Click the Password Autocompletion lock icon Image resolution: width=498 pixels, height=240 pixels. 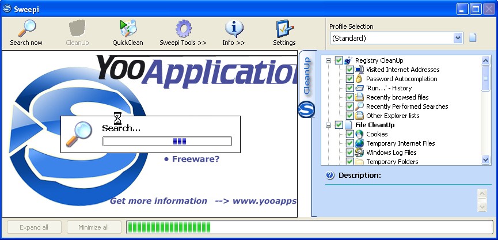coord(359,79)
